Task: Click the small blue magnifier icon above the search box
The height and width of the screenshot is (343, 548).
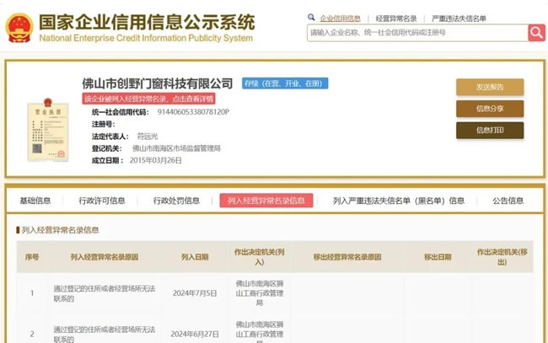Action: tap(311, 17)
